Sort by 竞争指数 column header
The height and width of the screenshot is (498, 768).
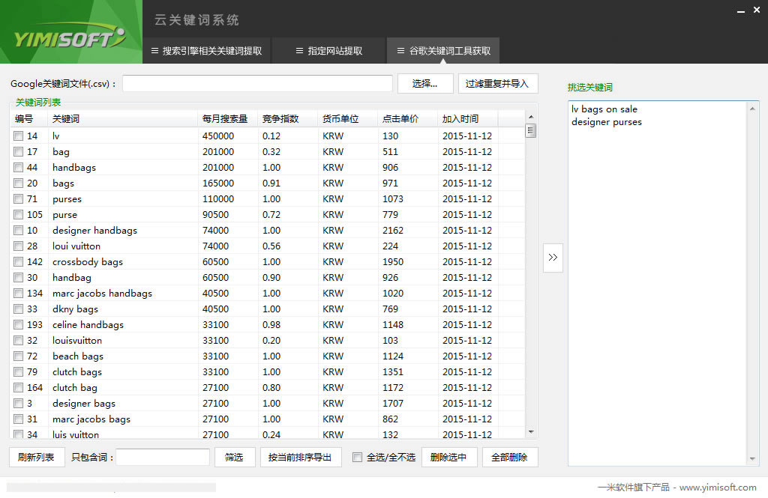[288, 119]
